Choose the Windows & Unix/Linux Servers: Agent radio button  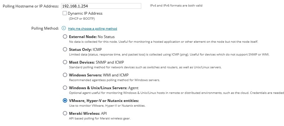65,88
